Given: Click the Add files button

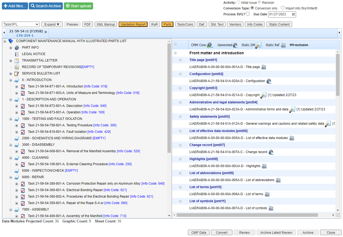Looking at the screenshot, I should pyautogui.click(x=15, y=6).
